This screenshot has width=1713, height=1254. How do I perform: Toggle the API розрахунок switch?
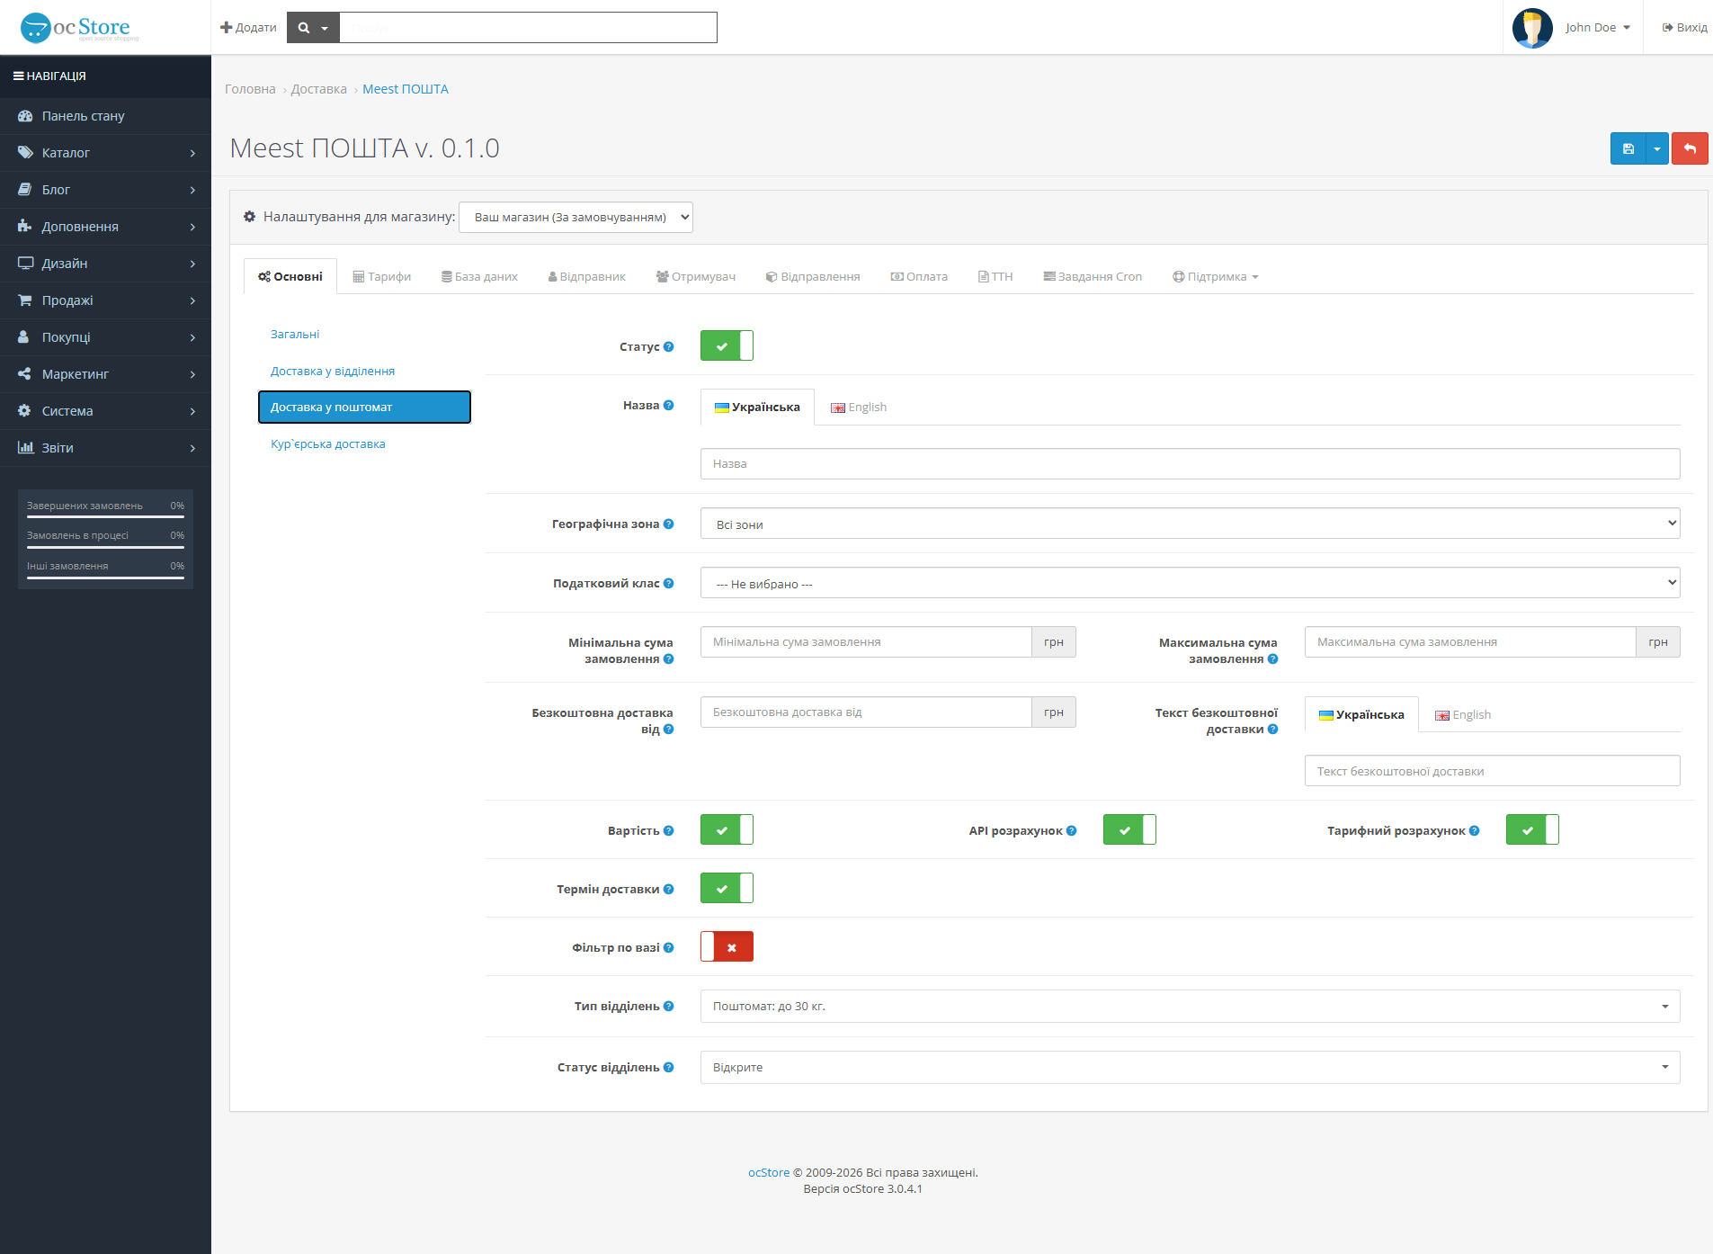(x=1129, y=829)
